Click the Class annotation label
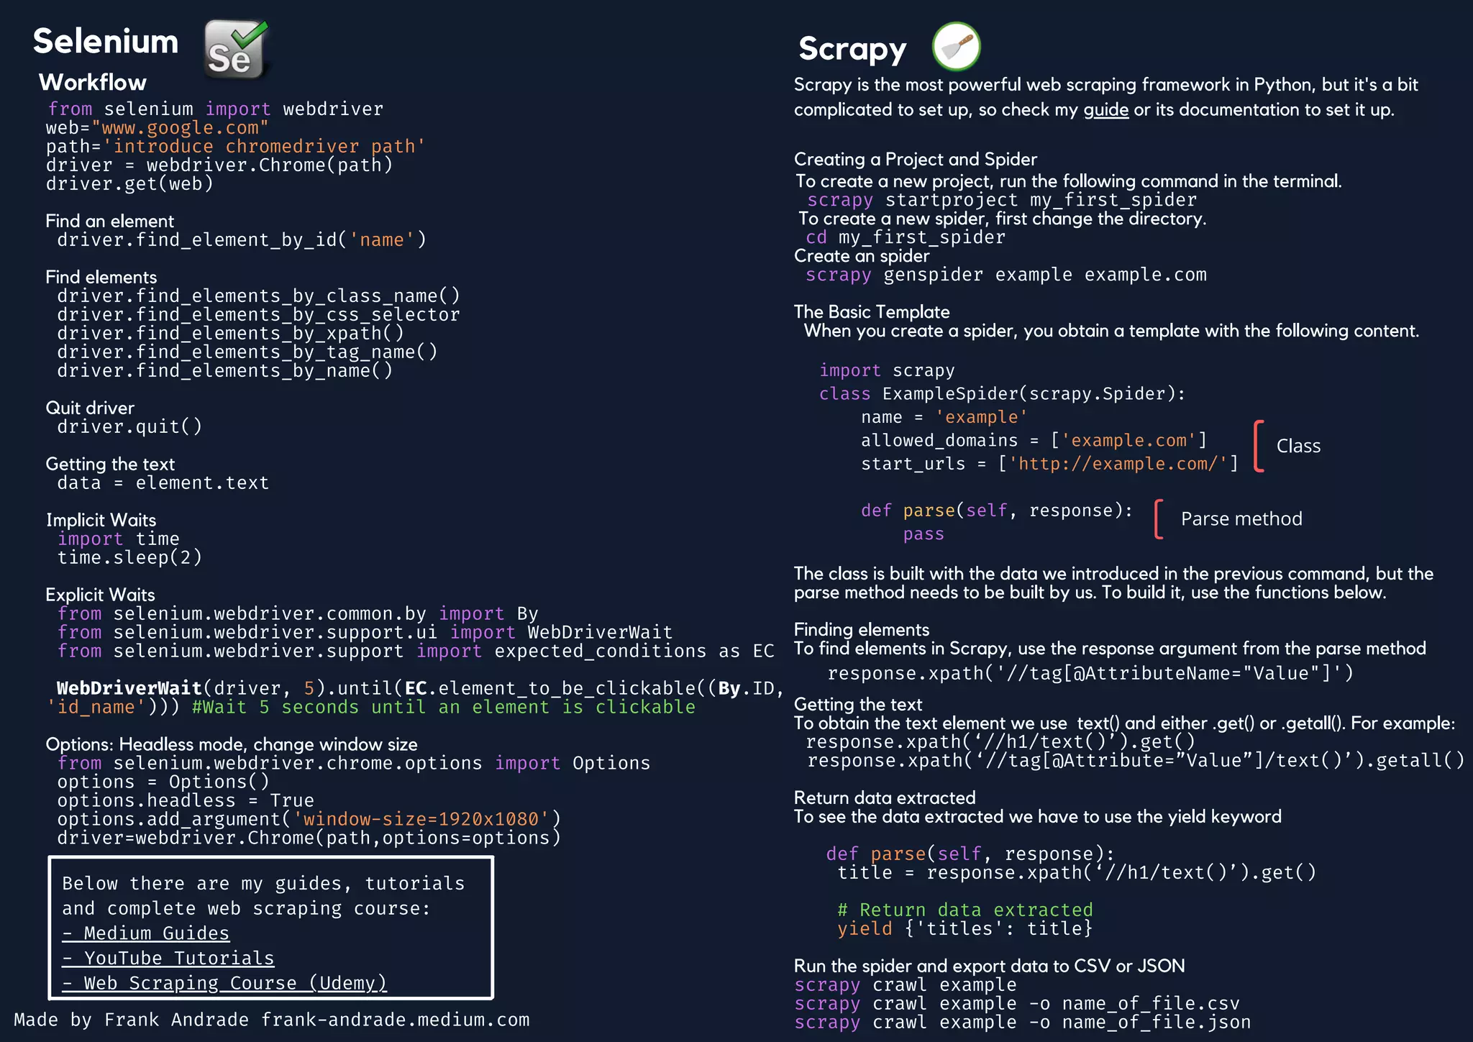Viewport: 1473px width, 1042px height. pyautogui.click(x=1298, y=447)
